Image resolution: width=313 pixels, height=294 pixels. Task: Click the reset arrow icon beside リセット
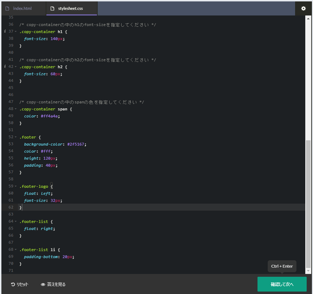pyautogui.click(x=13, y=285)
